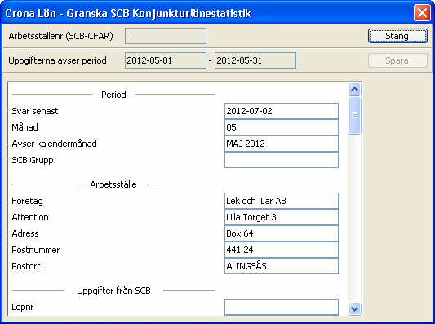Click the Postort label
Viewport: 435px width, 324px height.
point(26,266)
